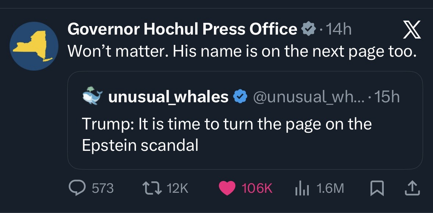Open the New York state profile avatar
The image size is (433, 213).
click(x=33, y=46)
